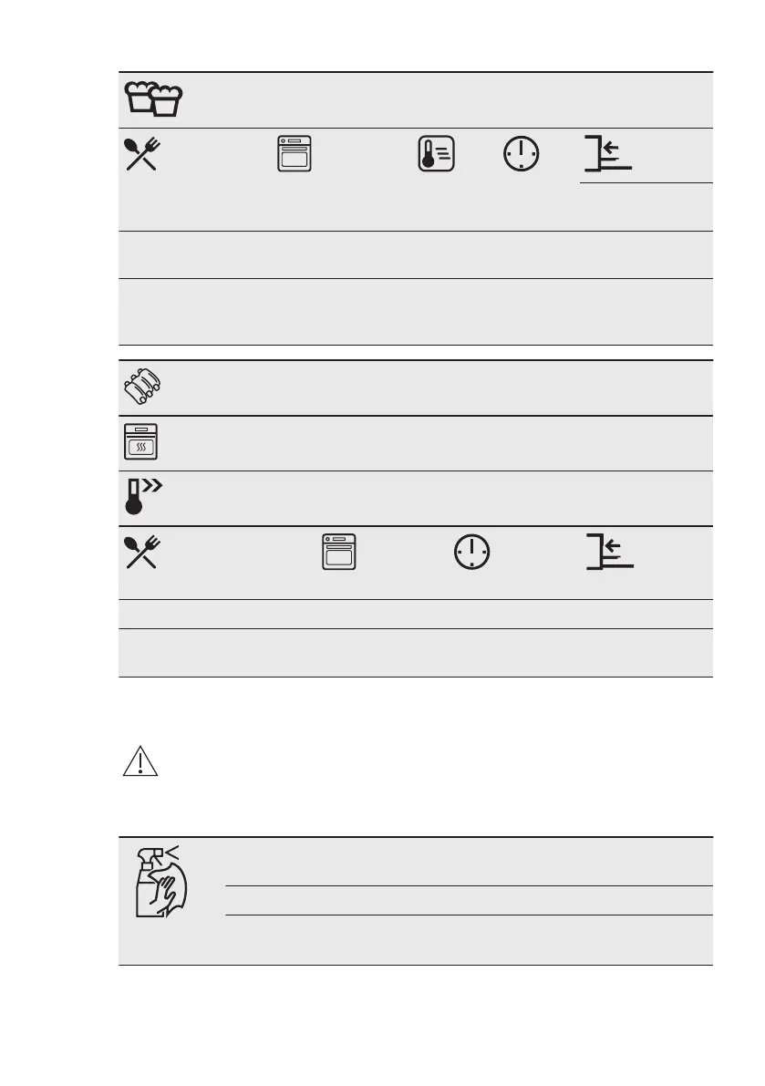Select the shelf position icon in the muffin table
This screenshot has width=765, height=1086.
tap(608, 153)
